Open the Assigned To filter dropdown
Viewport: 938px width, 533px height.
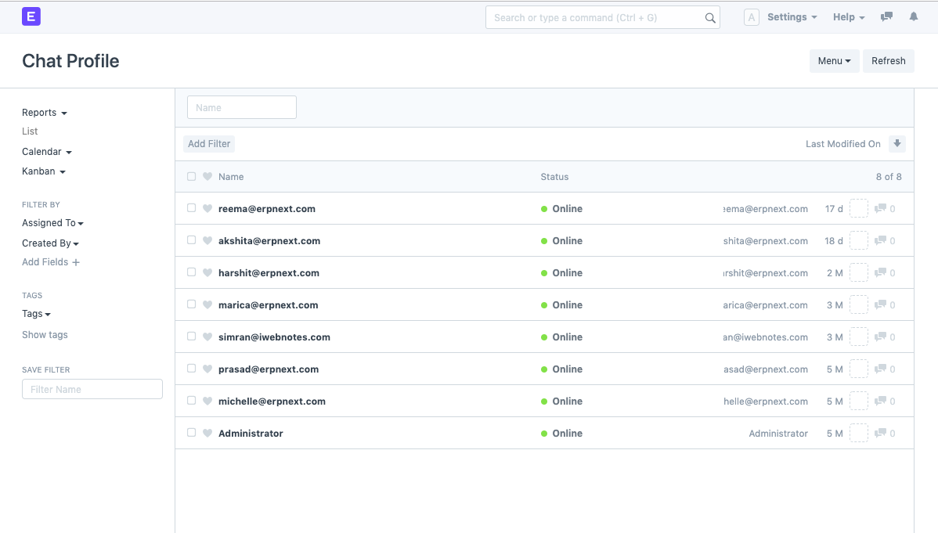point(52,223)
